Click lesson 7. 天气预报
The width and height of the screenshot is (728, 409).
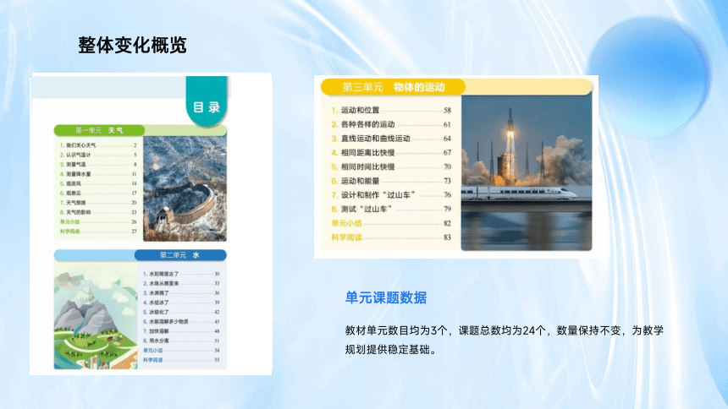[x=98, y=203]
